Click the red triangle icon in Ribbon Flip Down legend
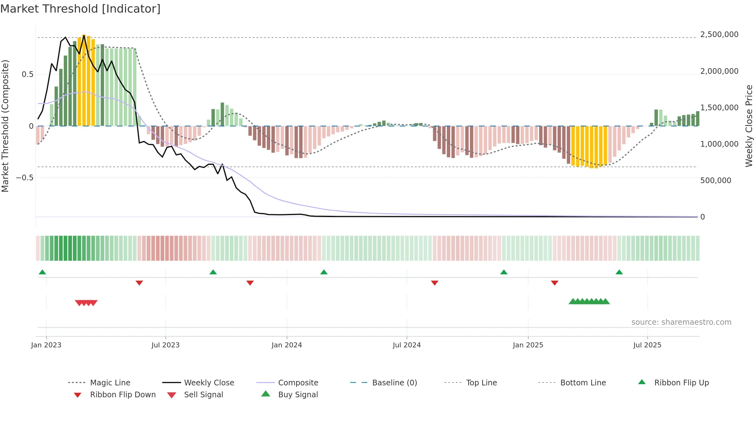Viewport: 754px width, 424px height. 78,395
